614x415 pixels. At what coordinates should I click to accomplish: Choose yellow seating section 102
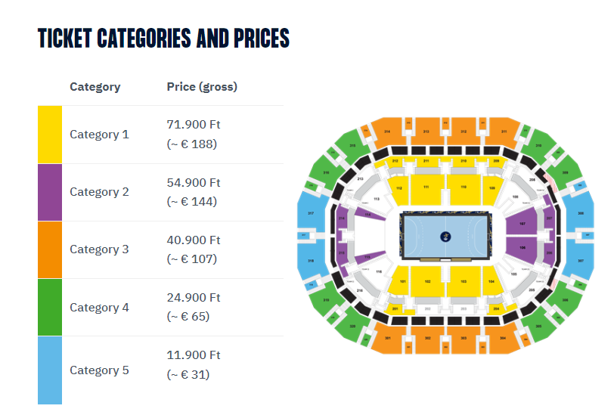[x=427, y=280]
